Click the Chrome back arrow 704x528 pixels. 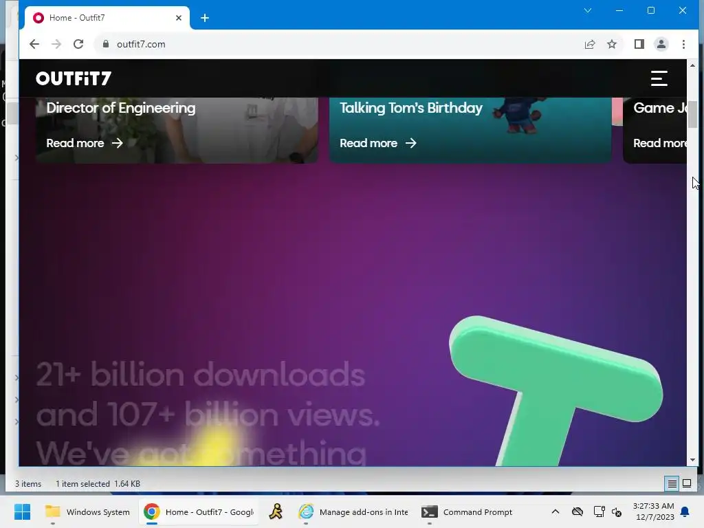(34, 44)
